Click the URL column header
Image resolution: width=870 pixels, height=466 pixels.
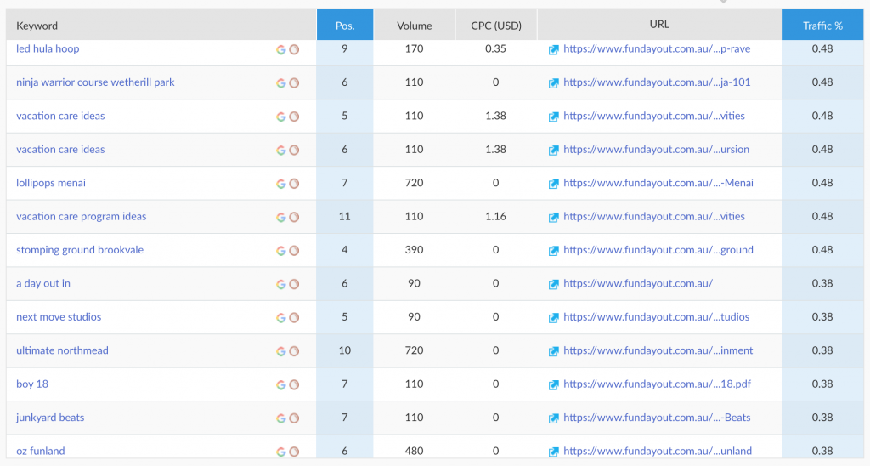[x=659, y=25]
